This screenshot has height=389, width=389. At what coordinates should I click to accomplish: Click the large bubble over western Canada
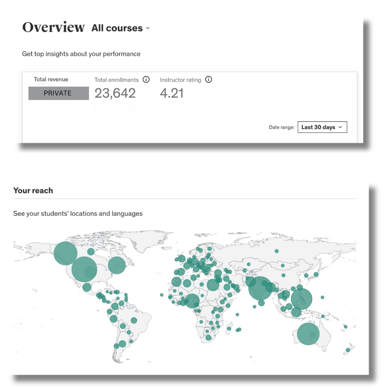click(x=65, y=253)
